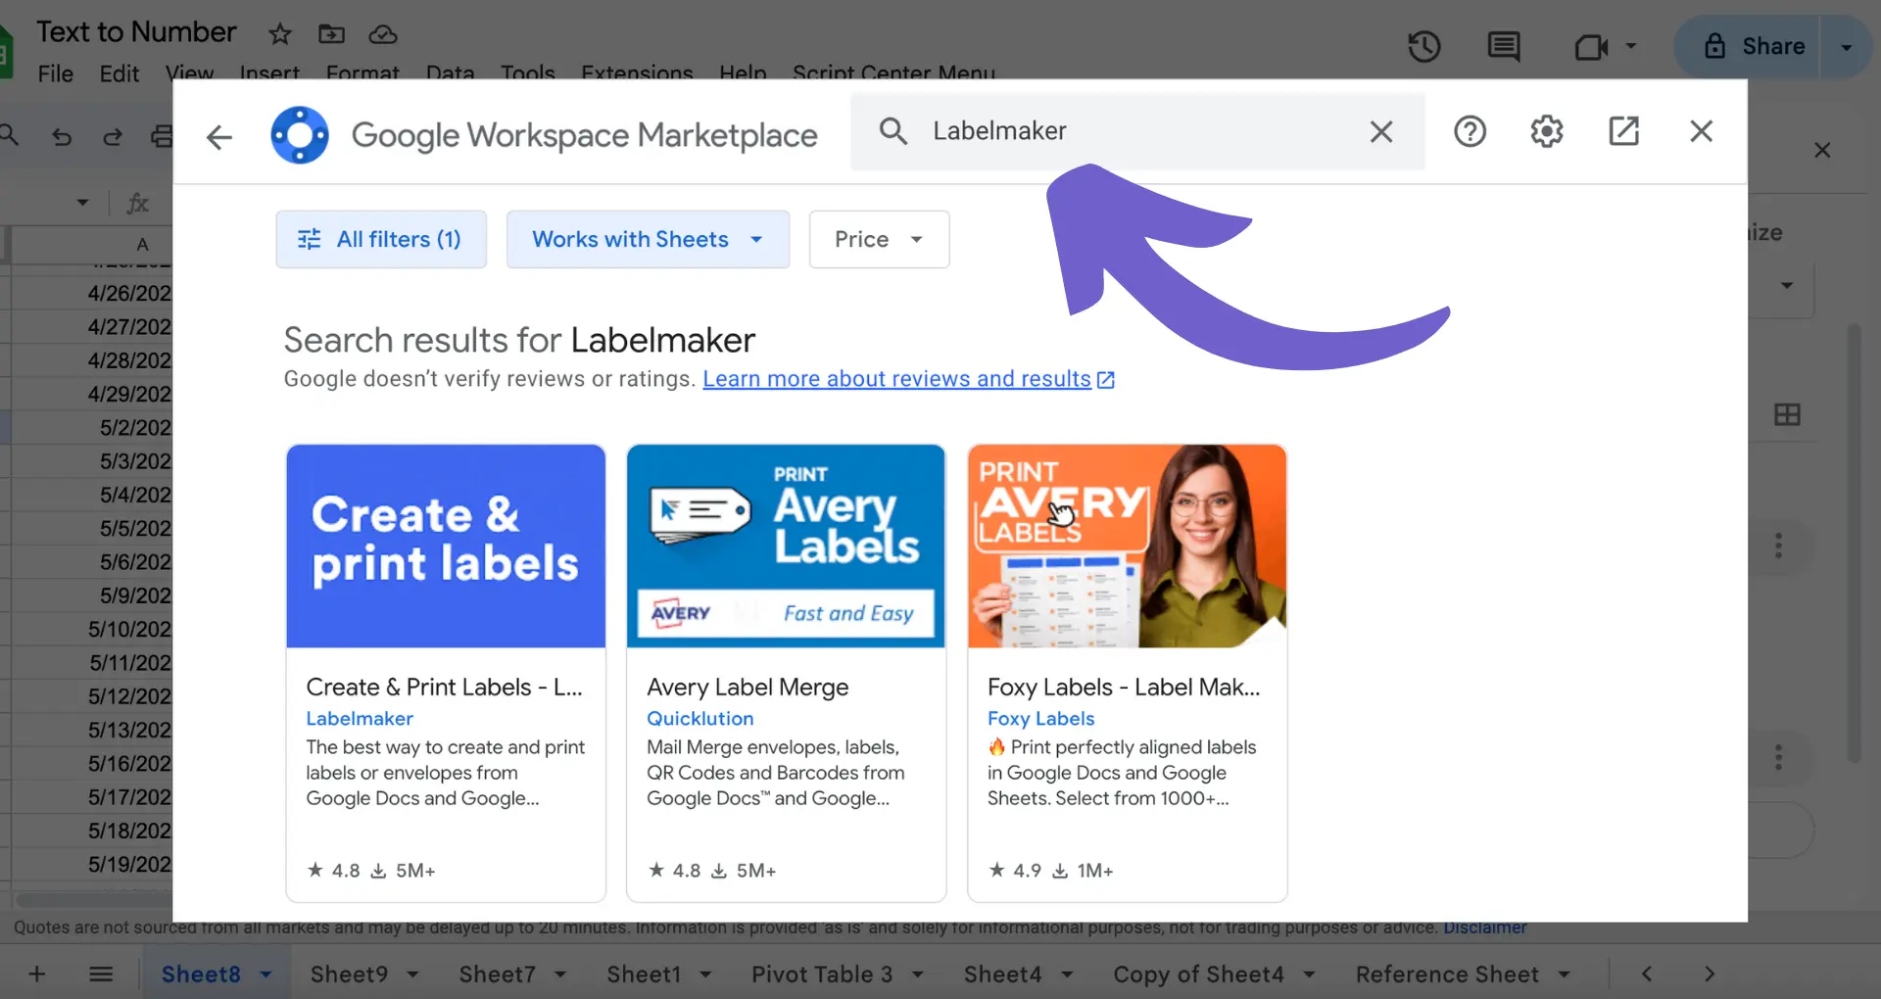Clear the Labelmaker search text

tap(1381, 131)
